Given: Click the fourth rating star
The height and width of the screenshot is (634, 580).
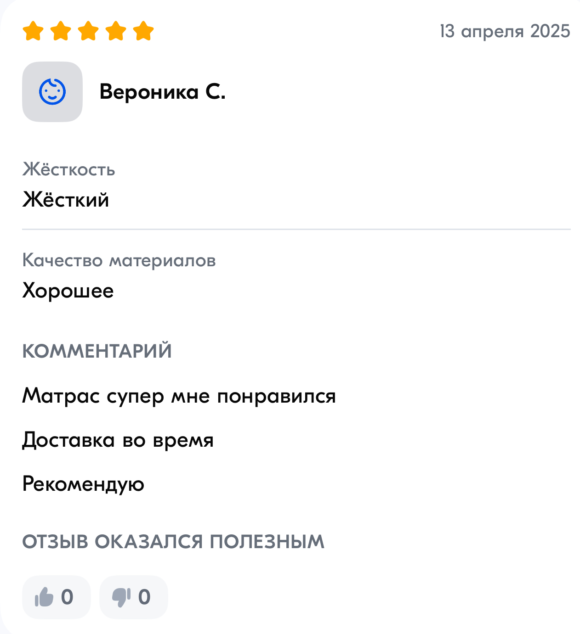Looking at the screenshot, I should click(x=116, y=31).
